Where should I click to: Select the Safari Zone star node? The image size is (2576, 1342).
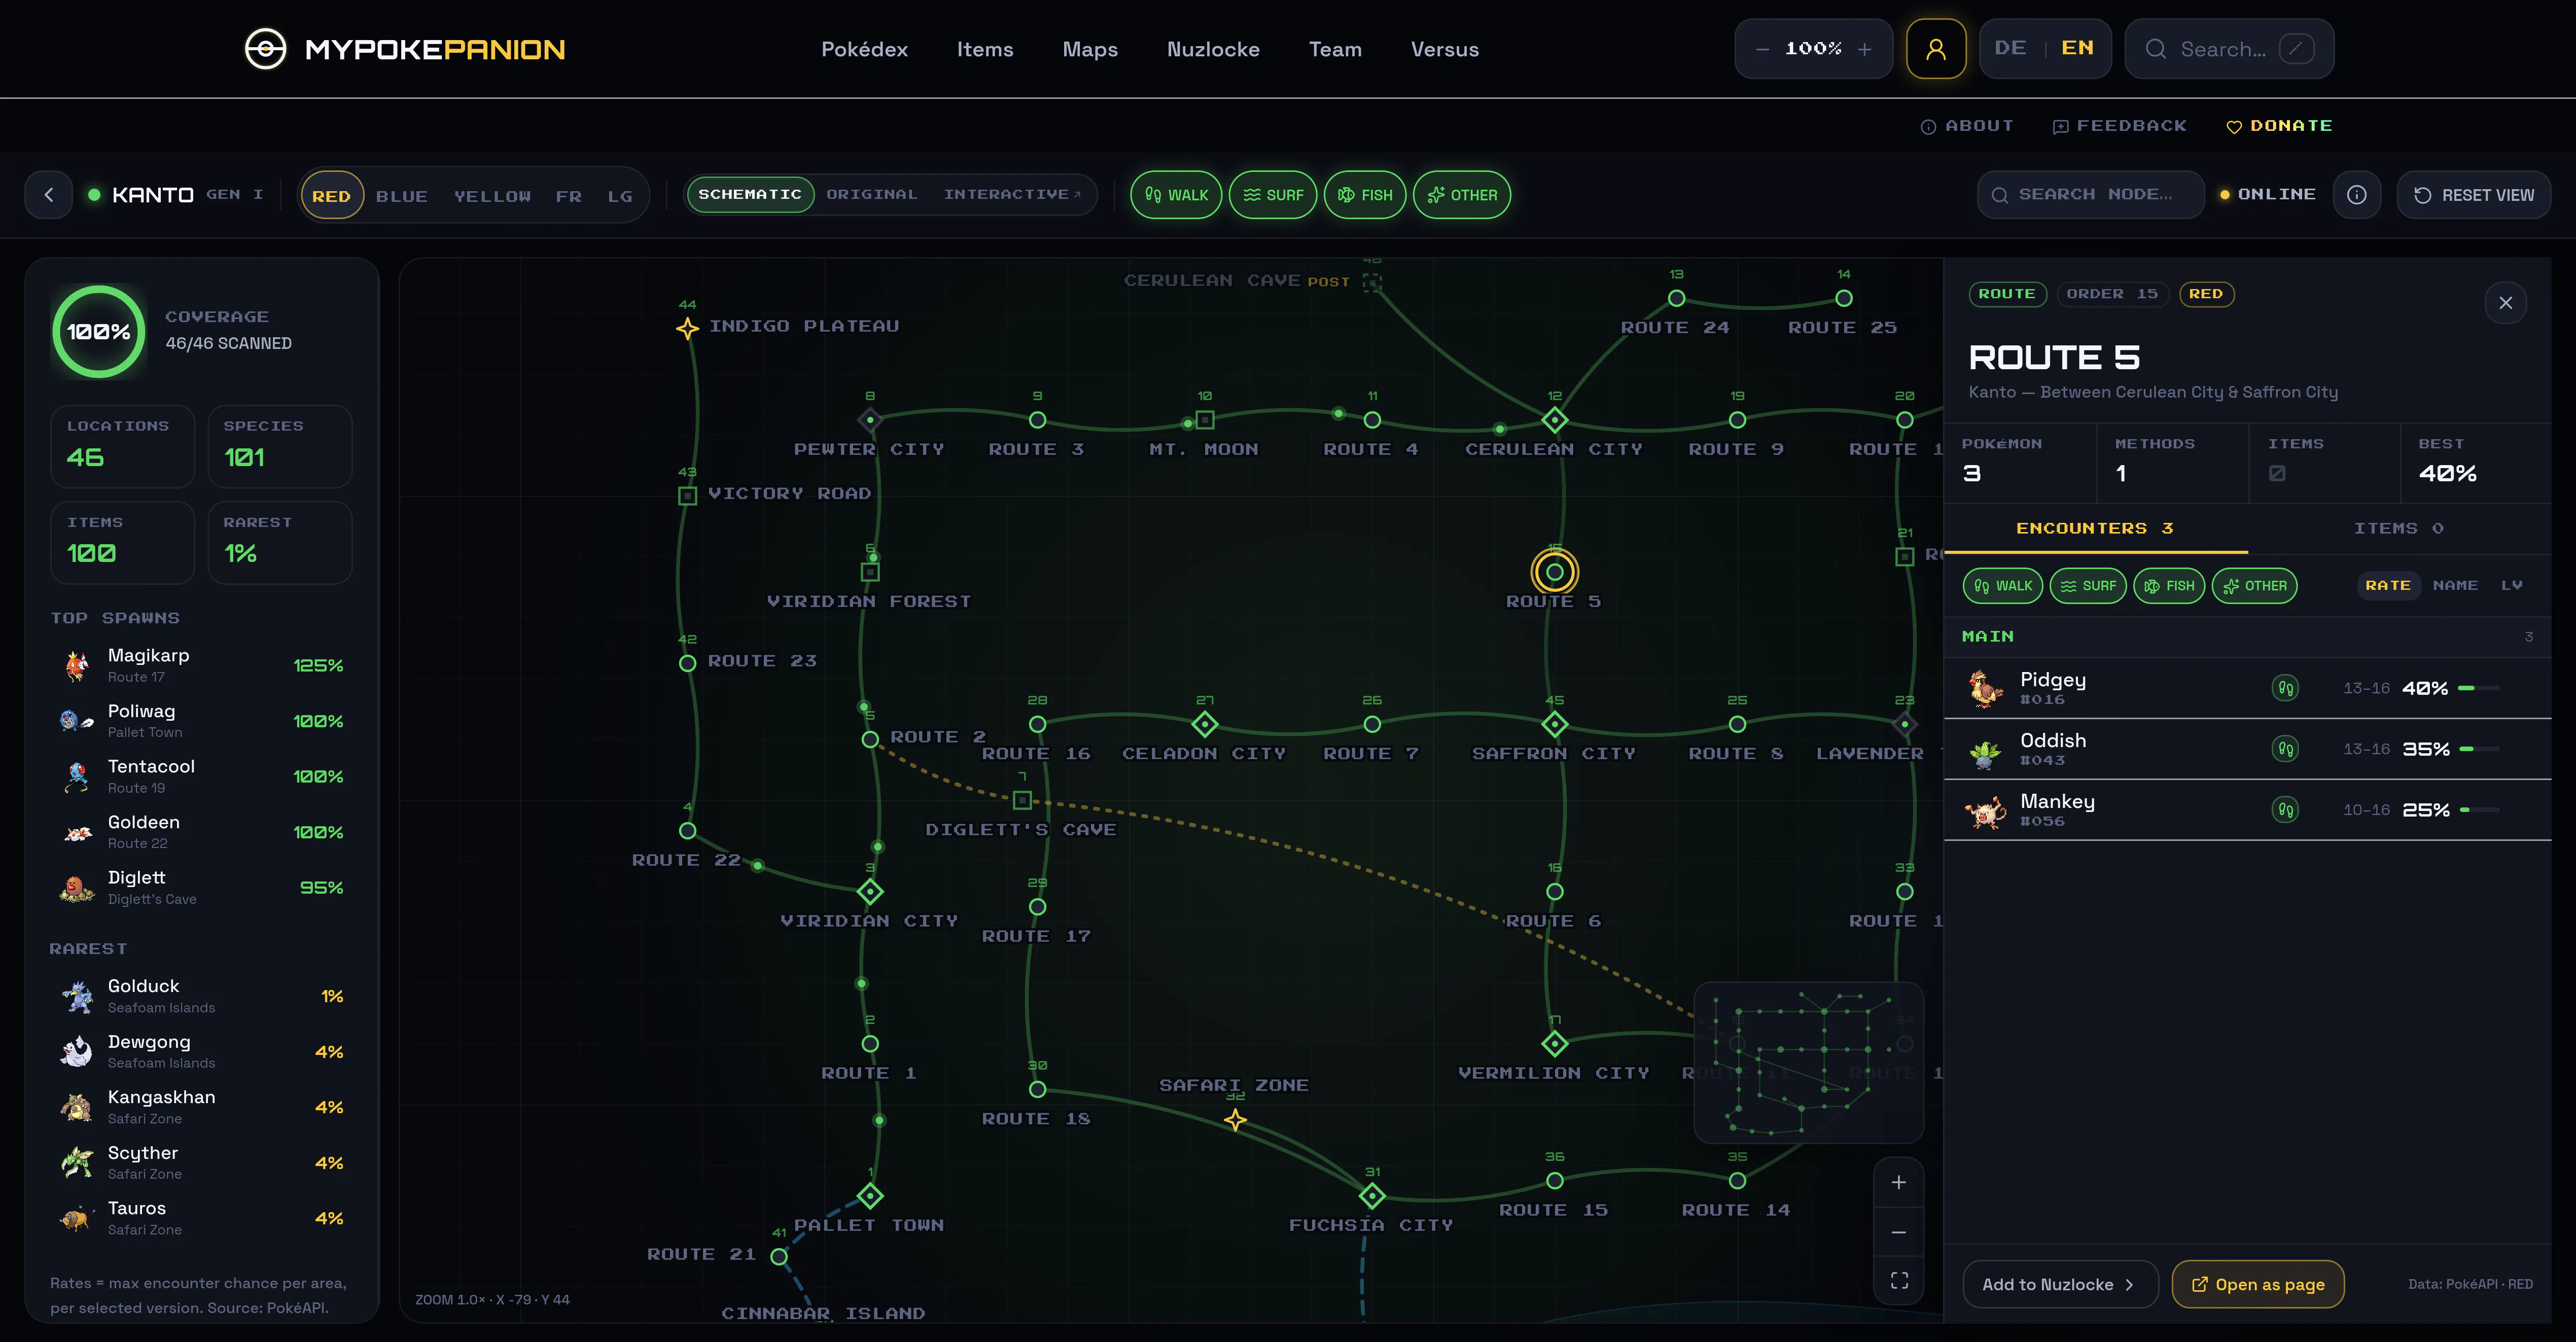pyautogui.click(x=1236, y=1120)
